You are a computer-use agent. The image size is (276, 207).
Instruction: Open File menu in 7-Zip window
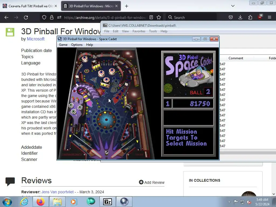click(107, 31)
